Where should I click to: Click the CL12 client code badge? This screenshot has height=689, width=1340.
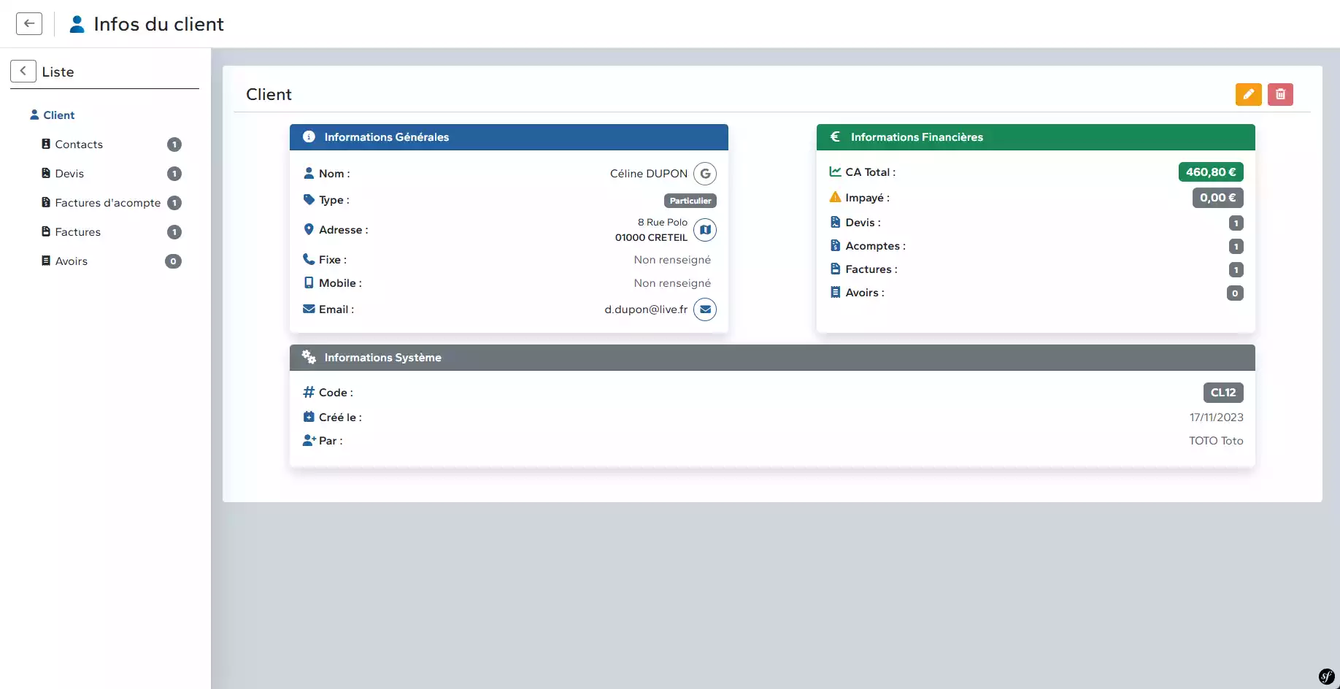[x=1222, y=393]
